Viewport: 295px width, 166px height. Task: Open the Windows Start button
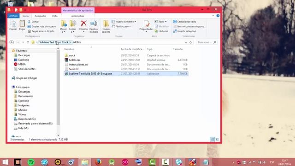[5, 162]
